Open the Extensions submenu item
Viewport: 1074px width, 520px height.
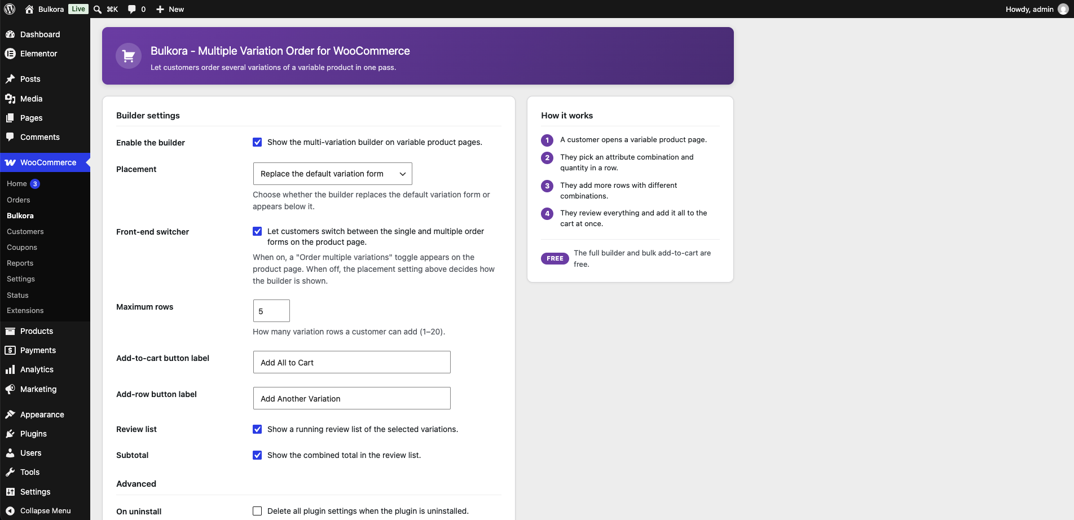(x=25, y=311)
